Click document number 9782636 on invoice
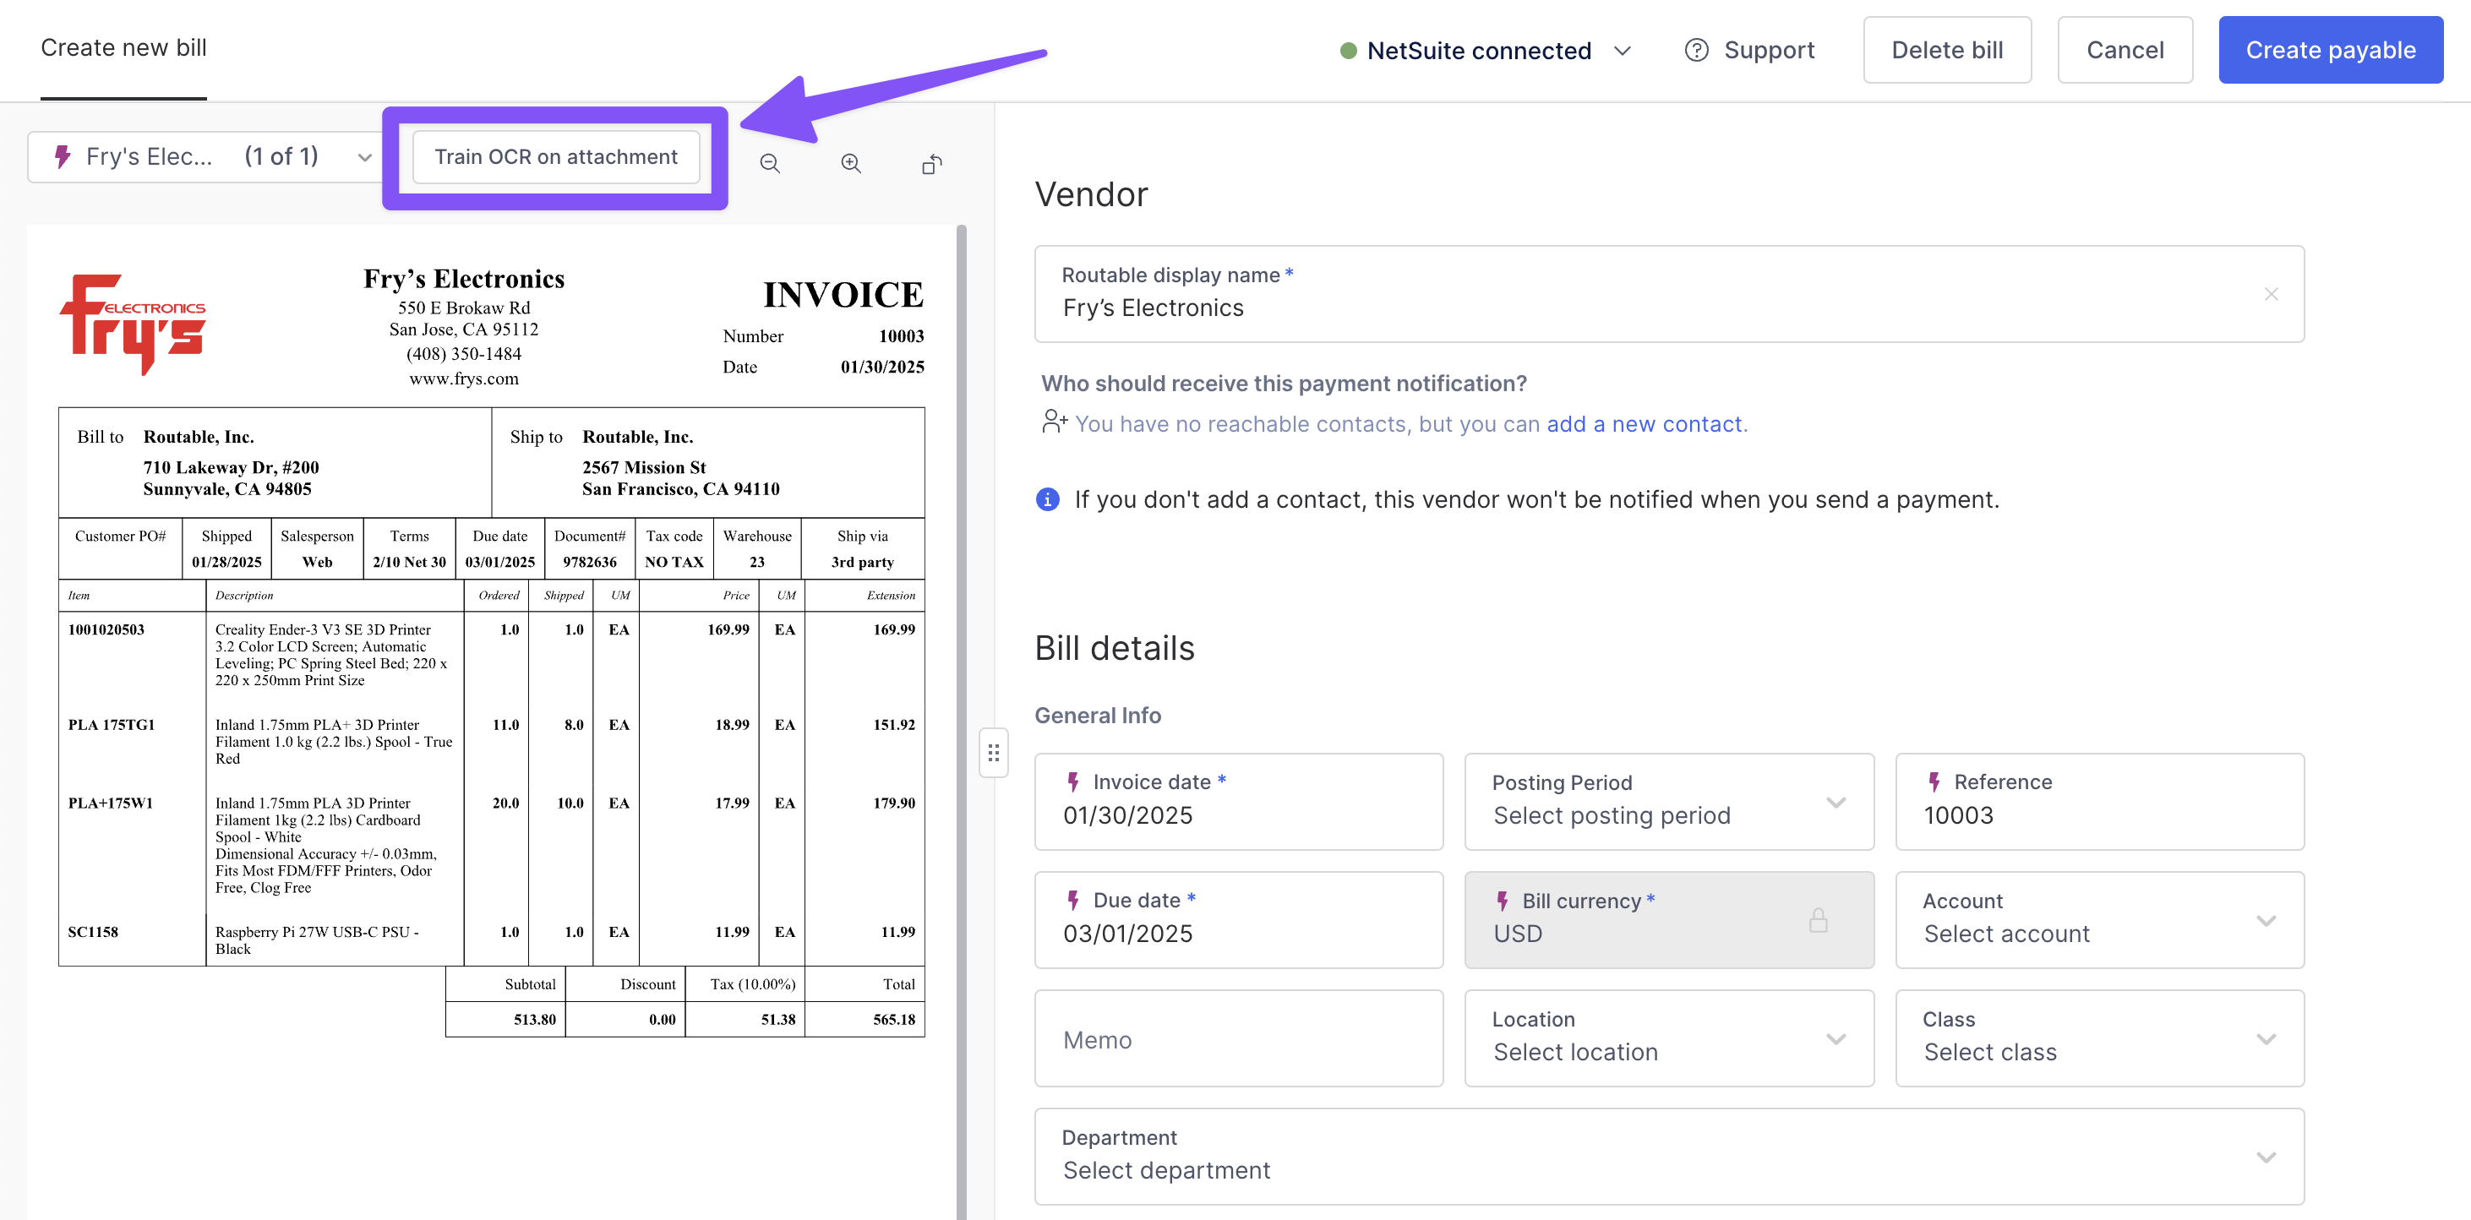The height and width of the screenshot is (1220, 2471). pyautogui.click(x=589, y=561)
